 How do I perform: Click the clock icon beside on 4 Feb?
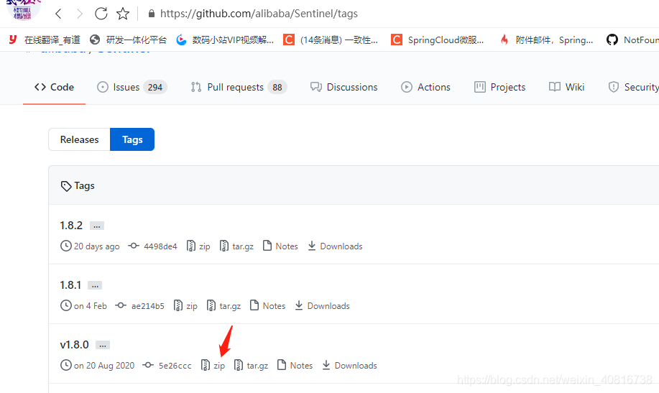[66, 305]
